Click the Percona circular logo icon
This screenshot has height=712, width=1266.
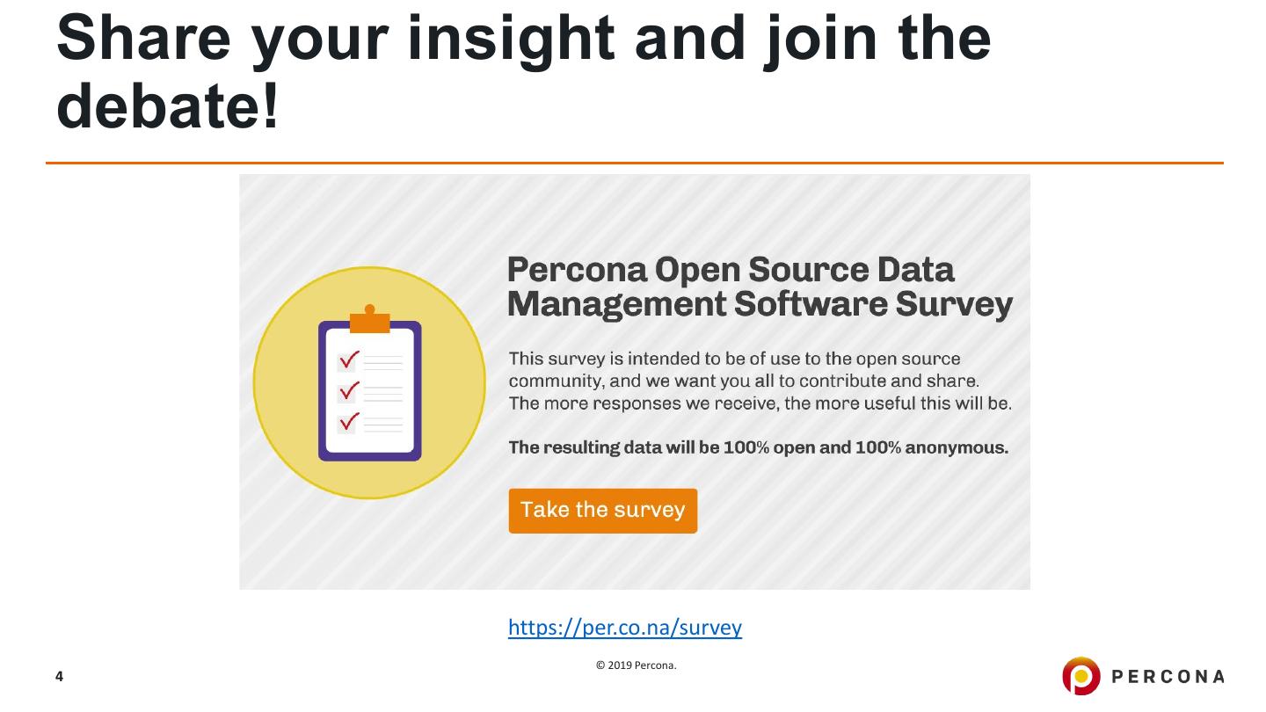(1080, 676)
